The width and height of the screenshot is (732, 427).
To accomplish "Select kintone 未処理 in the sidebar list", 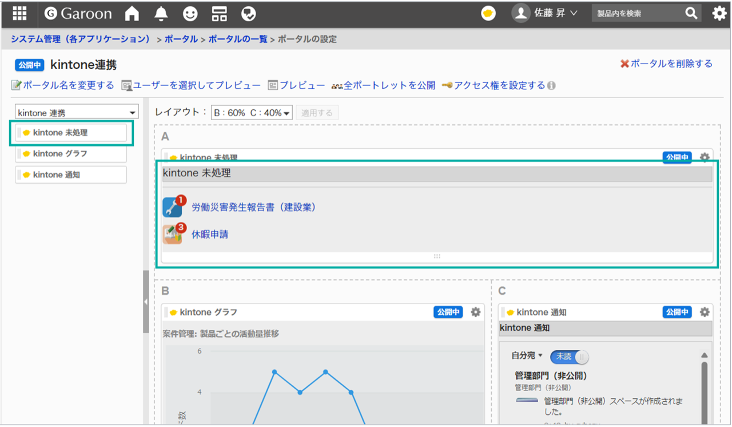I will [71, 132].
